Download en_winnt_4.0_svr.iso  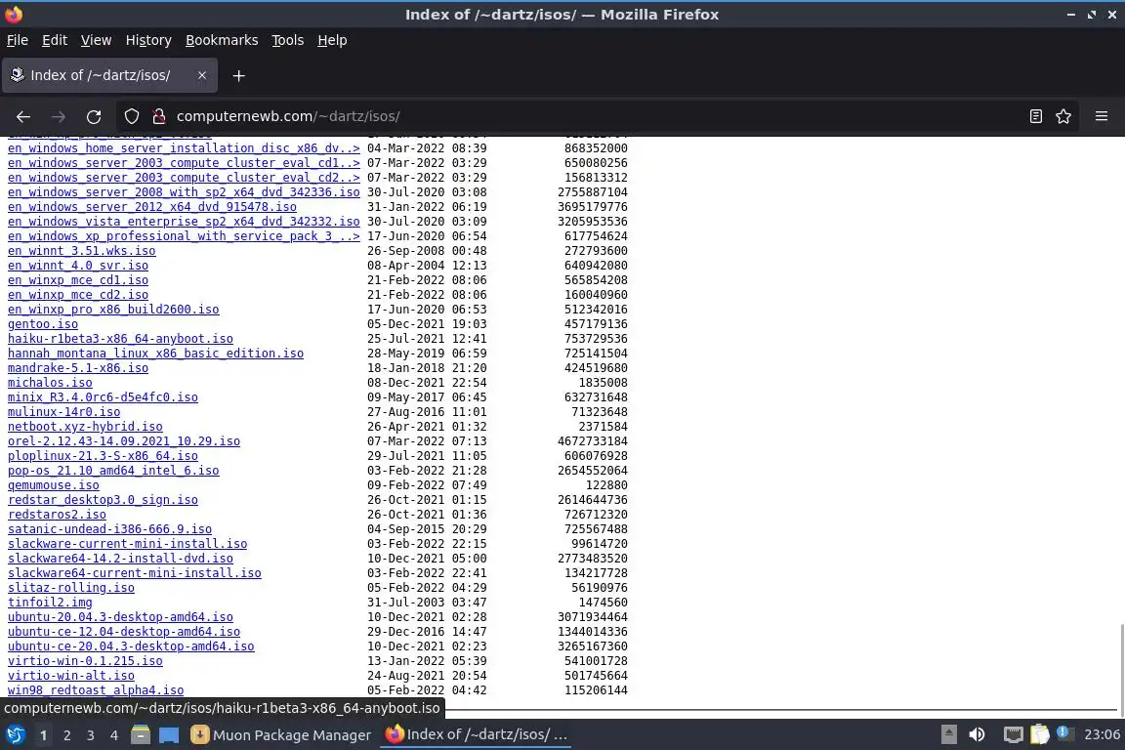tap(78, 266)
